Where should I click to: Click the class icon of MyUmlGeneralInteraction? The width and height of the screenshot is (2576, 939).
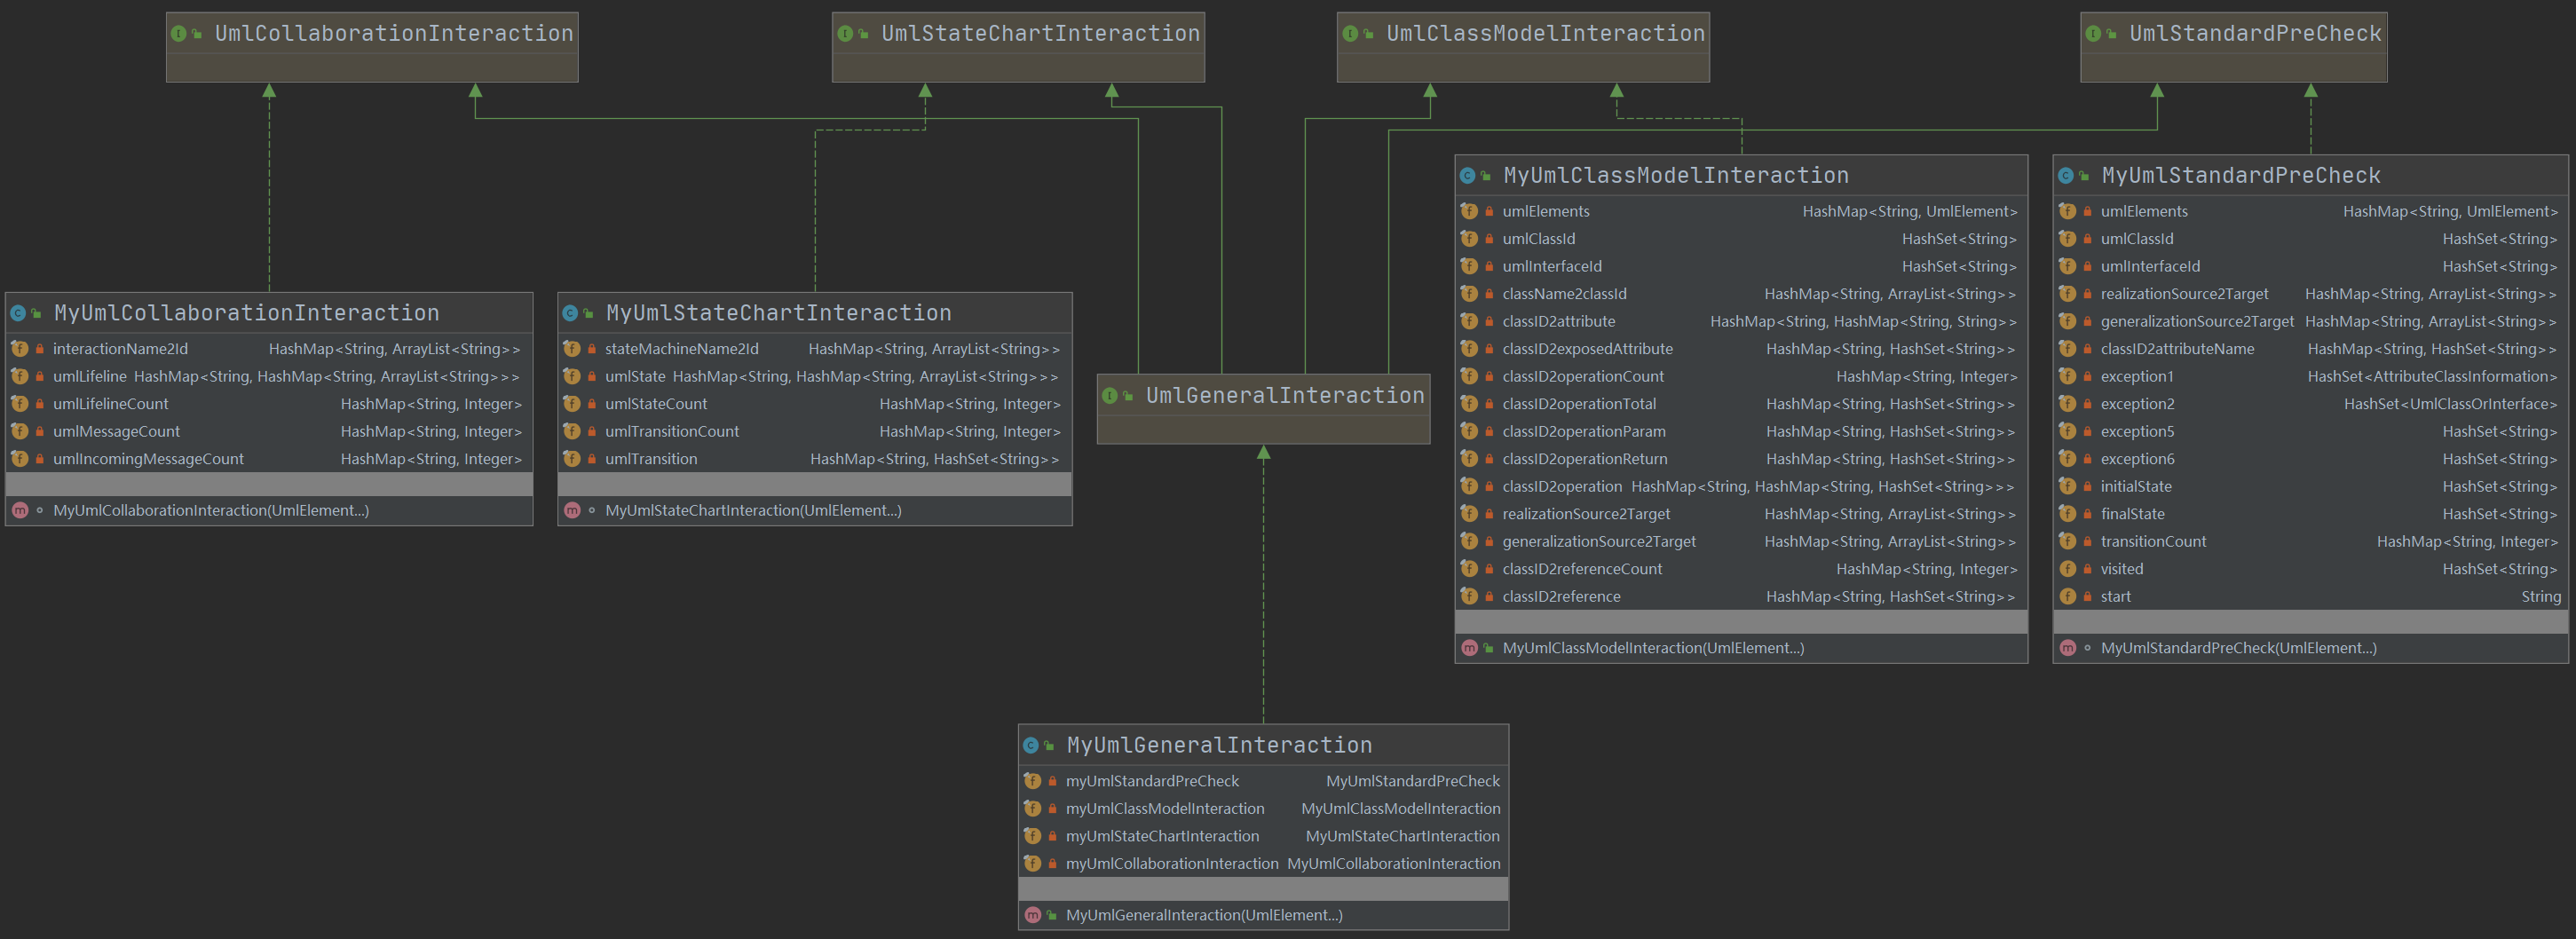1030,745
